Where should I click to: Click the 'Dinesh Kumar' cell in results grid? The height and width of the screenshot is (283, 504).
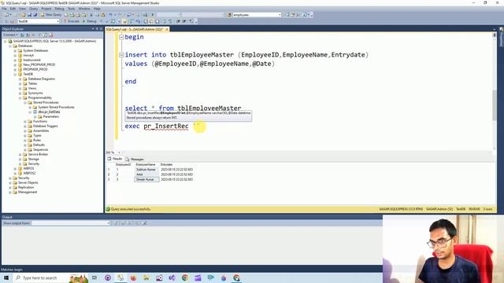(x=146, y=179)
